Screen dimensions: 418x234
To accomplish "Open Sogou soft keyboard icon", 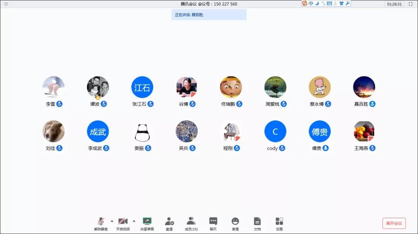I will tap(329, 3).
